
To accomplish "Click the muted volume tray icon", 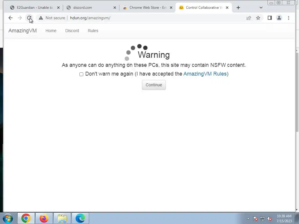I will pos(270,218).
